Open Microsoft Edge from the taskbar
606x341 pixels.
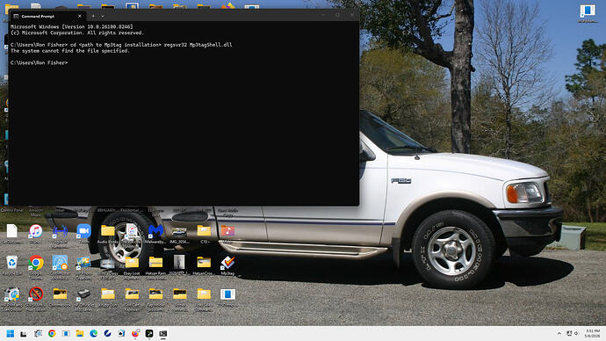point(93,334)
